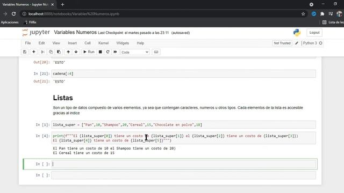Screen dimensions: 344x193
Task: Insert a cell below with the plus icon
Action: tap(33, 52)
